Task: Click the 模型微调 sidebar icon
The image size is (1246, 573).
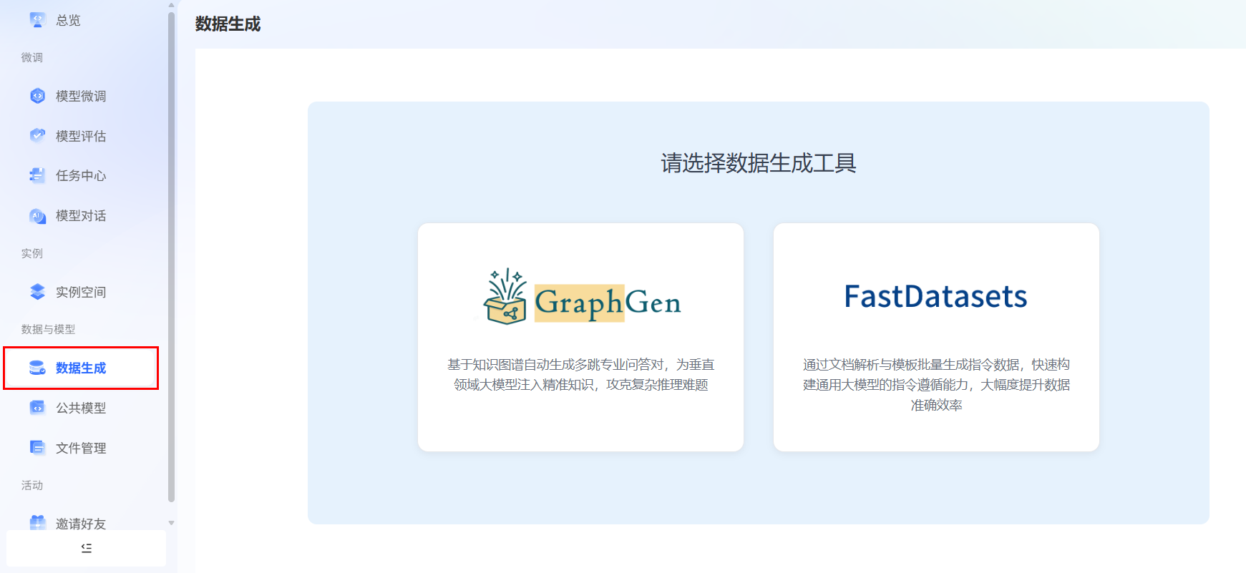Action: pyautogui.click(x=37, y=96)
